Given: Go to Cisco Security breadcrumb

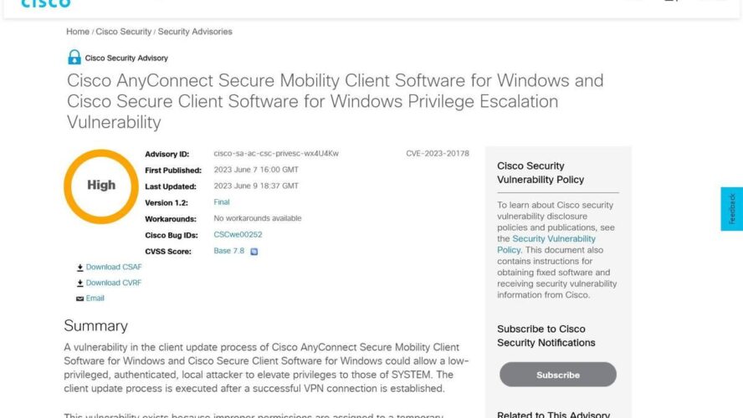Looking at the screenshot, I should (124, 32).
